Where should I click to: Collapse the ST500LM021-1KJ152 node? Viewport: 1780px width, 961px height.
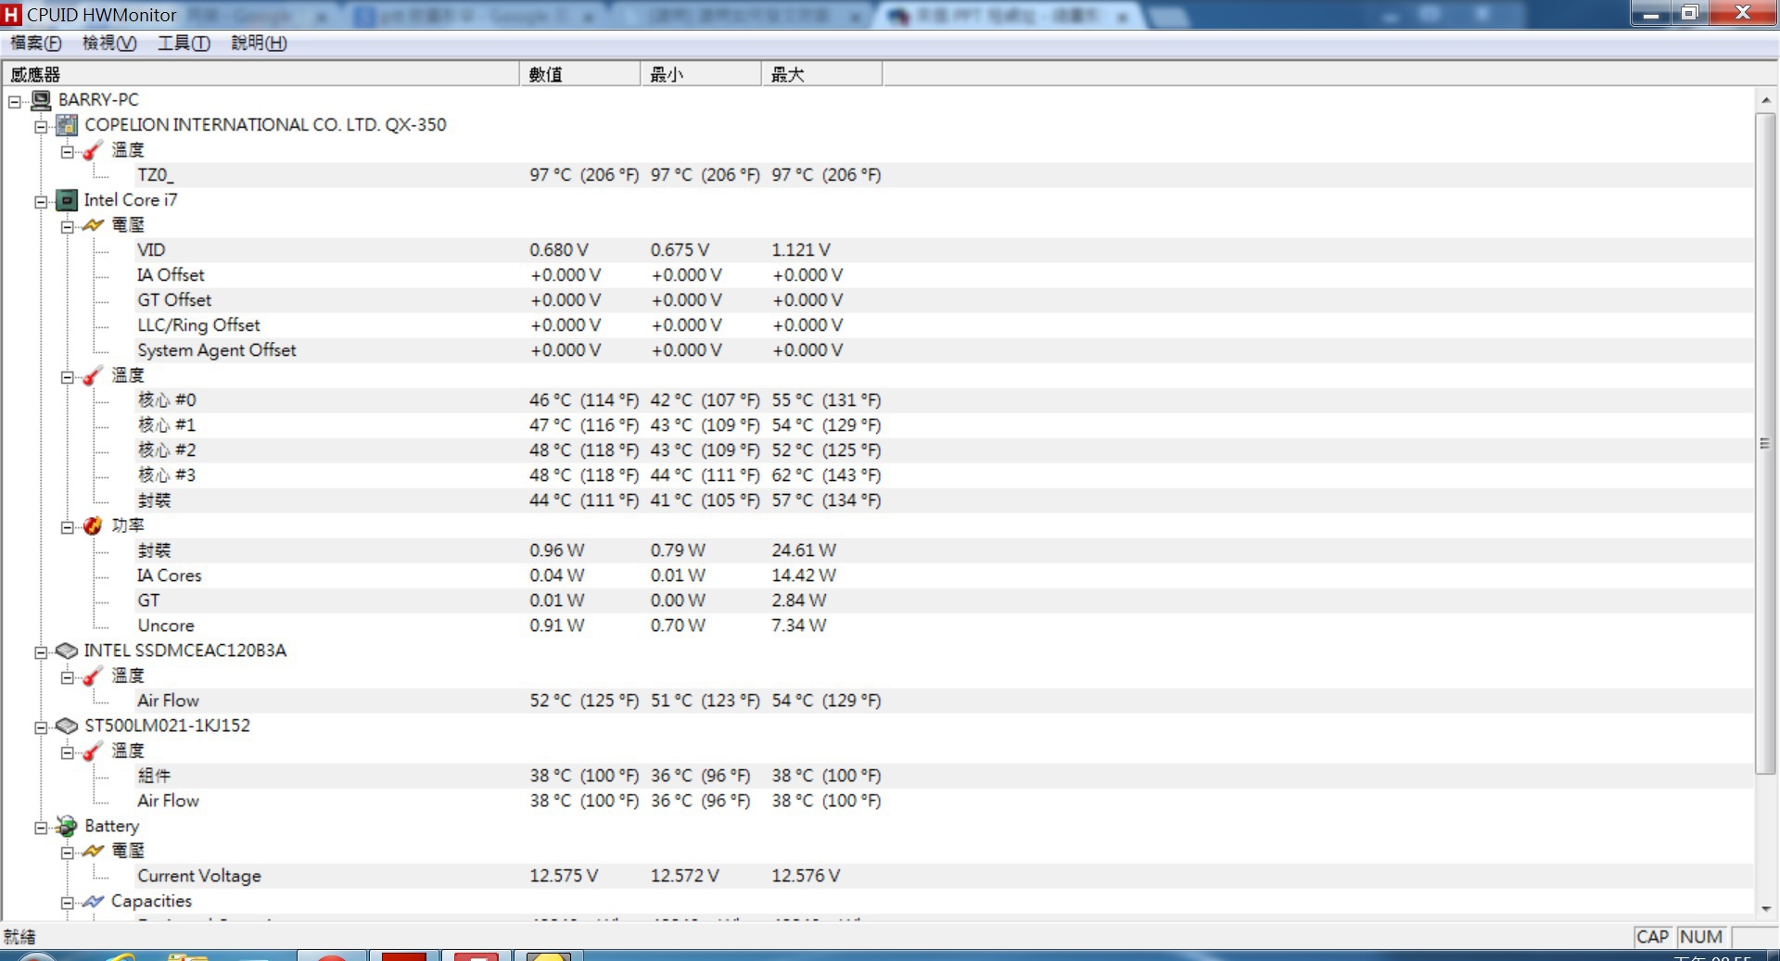41,727
